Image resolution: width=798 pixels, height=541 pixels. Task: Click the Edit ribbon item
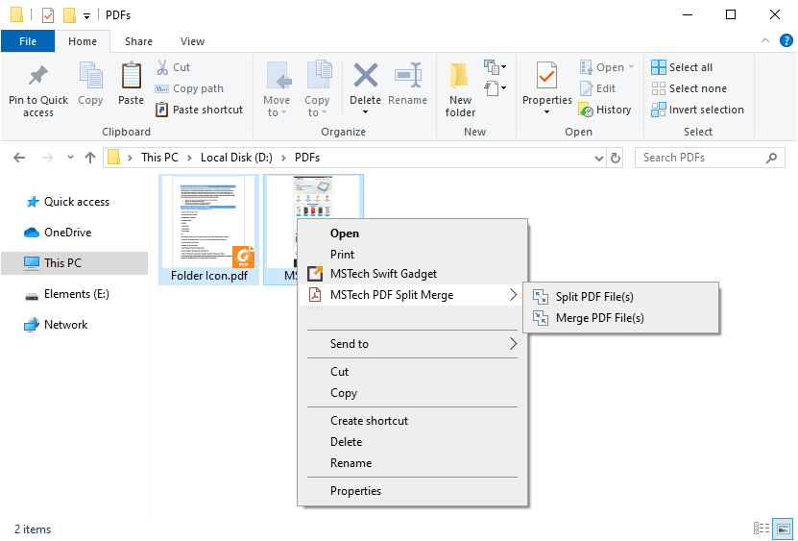click(598, 88)
